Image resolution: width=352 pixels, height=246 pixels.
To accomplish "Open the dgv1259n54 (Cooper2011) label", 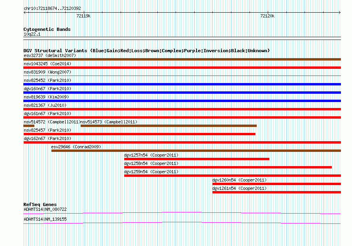I will tap(151, 172).
